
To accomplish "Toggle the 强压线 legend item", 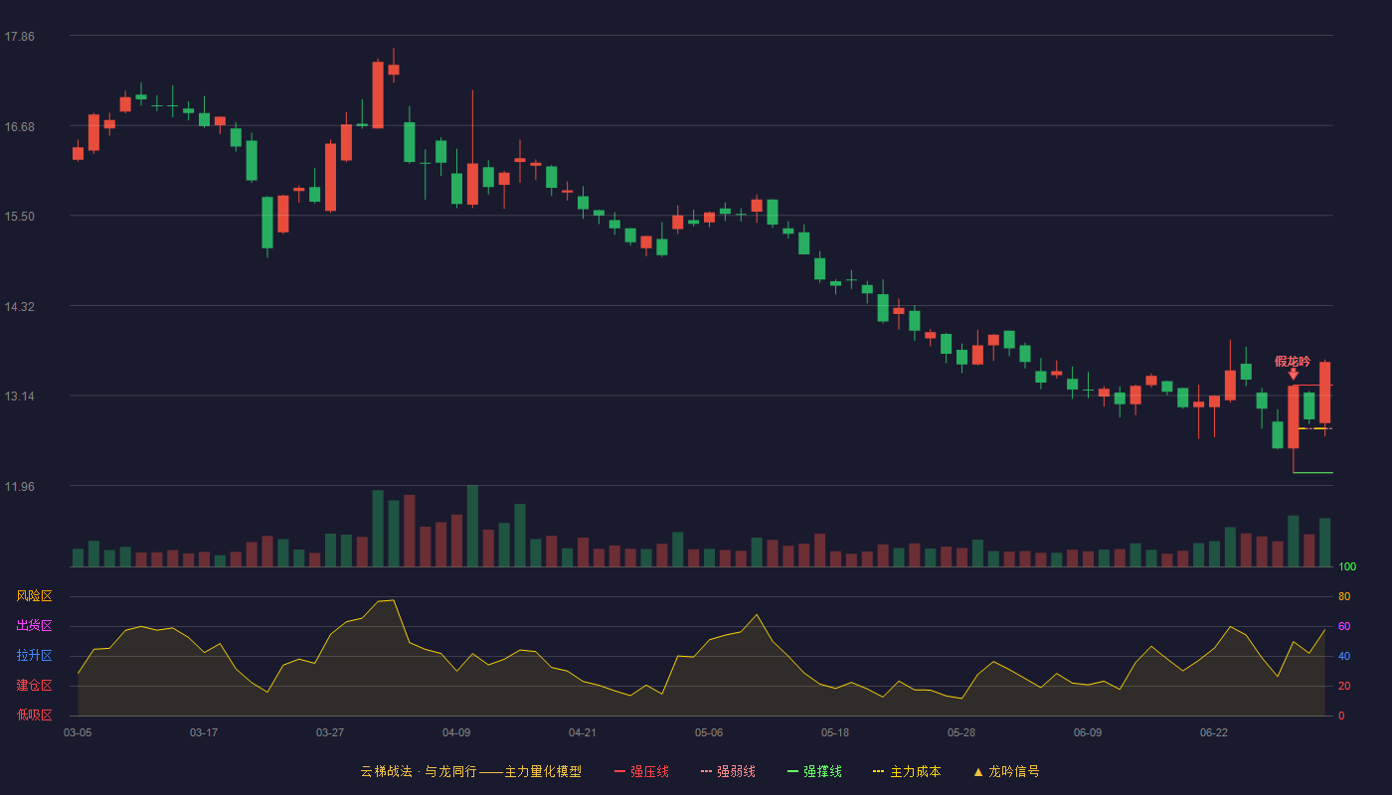I will 641,771.
